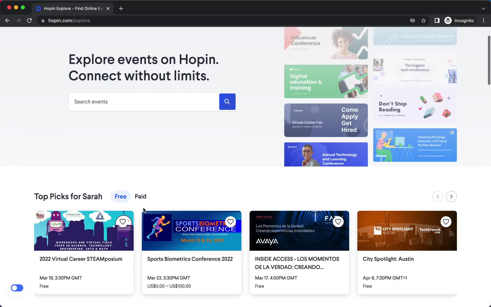Click the "Mar 17, 4:00PM GMT" date text
Screen dimensions: 491x307
tap(276, 278)
